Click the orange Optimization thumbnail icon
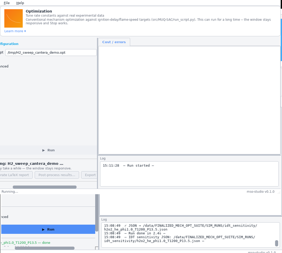Screen dimensions: 282x253 pos(13,18)
